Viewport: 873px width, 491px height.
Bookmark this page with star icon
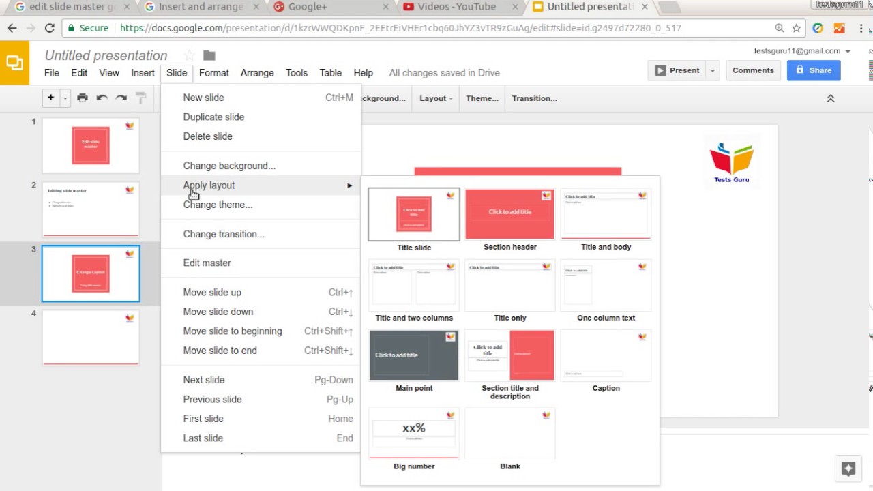pyautogui.click(x=797, y=28)
